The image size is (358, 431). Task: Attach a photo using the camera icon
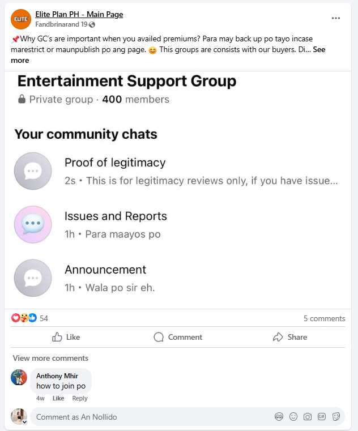point(308,417)
